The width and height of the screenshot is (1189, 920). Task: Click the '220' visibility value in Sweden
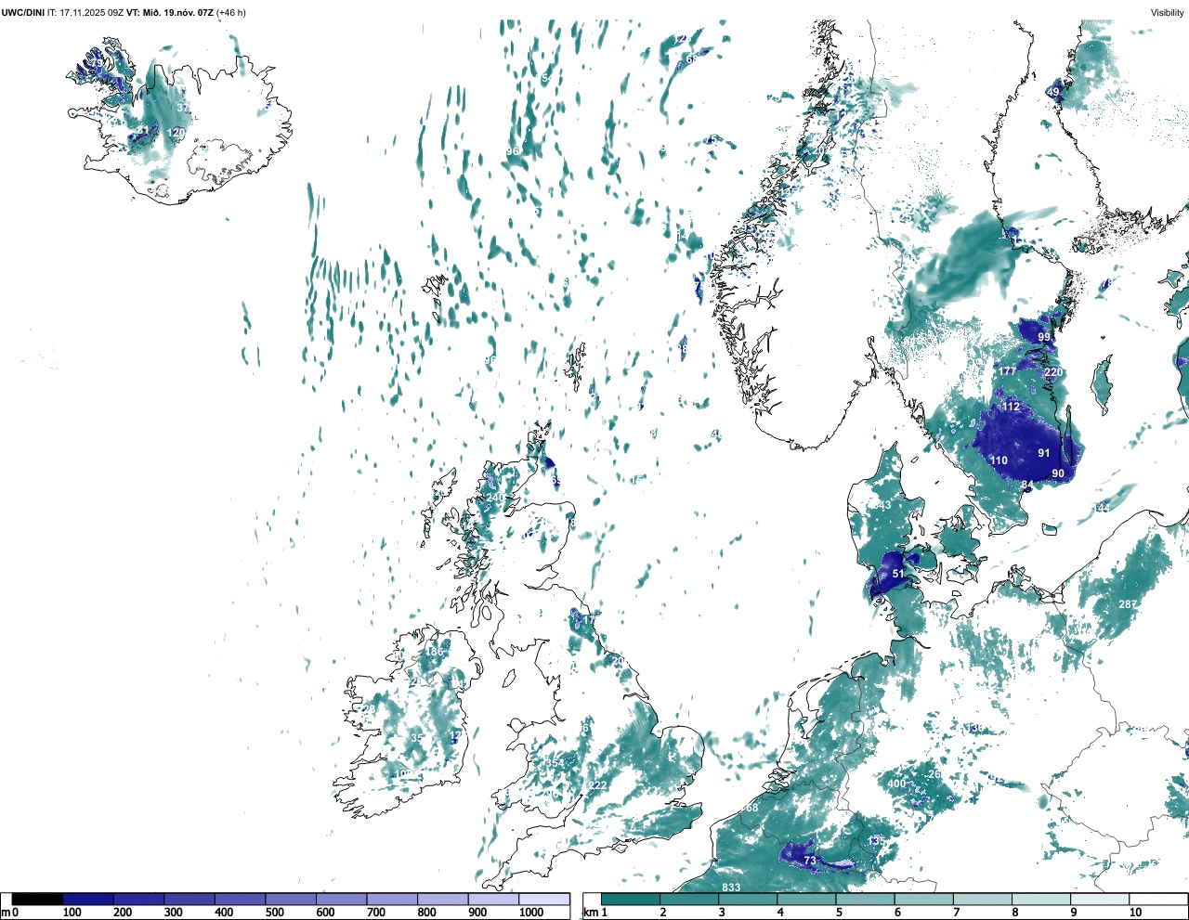(x=1052, y=372)
